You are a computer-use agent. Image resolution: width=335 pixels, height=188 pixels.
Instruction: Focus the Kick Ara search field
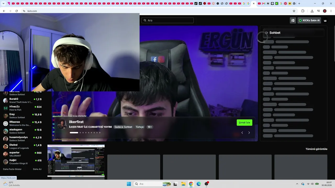167,20
